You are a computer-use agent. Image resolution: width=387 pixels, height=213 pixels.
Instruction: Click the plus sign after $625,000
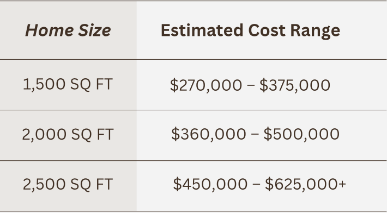tap(342, 184)
